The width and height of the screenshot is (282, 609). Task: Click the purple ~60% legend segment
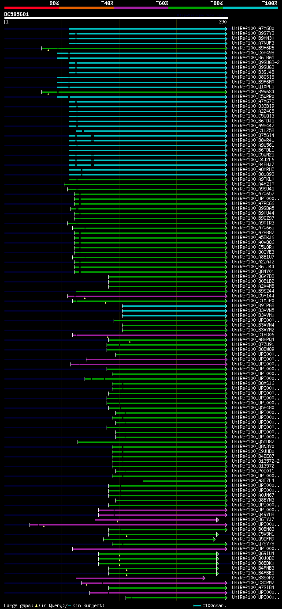tap(141, 8)
